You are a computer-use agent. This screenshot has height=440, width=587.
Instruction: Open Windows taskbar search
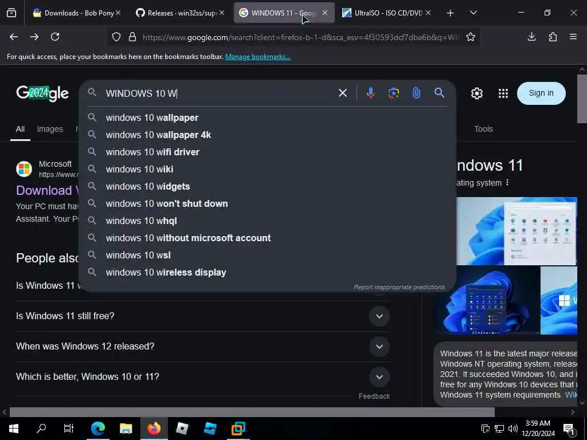pyautogui.click(x=41, y=428)
